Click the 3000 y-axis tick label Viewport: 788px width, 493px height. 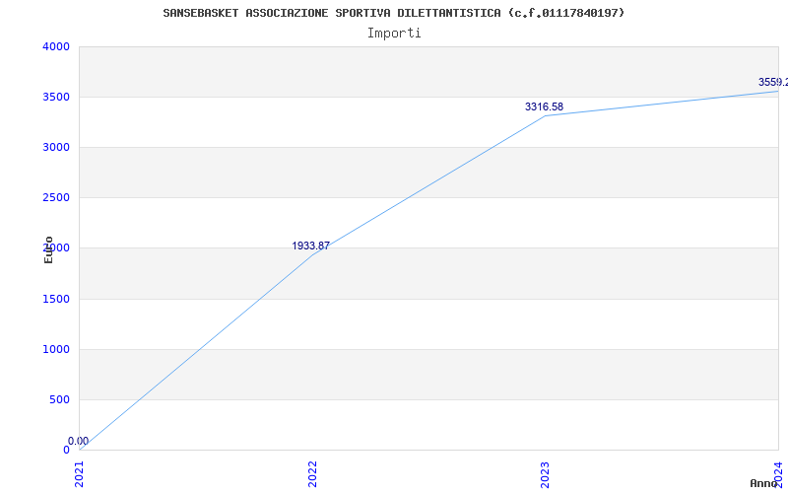(x=56, y=147)
